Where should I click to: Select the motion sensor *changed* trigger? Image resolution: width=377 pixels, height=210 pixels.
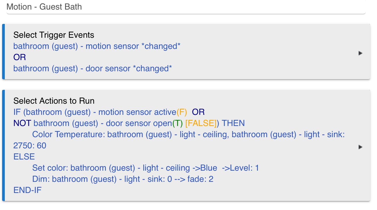[97, 46]
